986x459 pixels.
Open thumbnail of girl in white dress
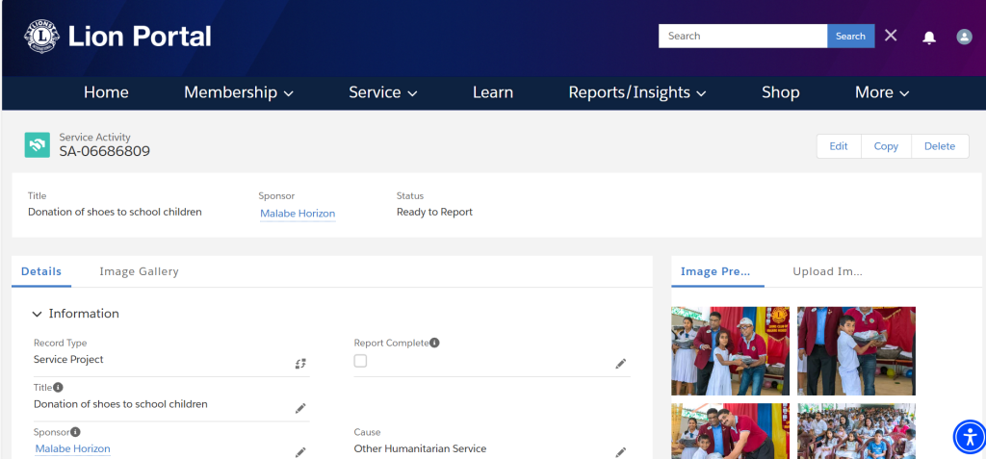pyautogui.click(x=730, y=351)
